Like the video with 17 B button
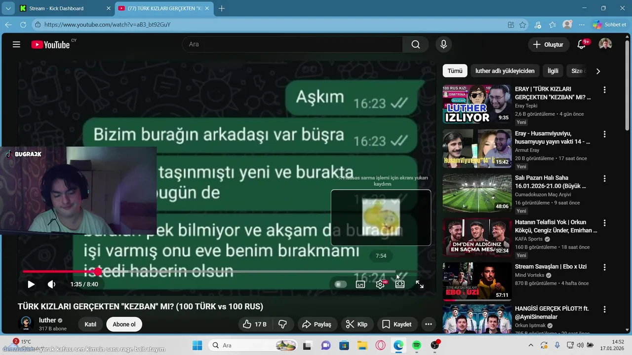The height and width of the screenshot is (355, 632). (255, 324)
